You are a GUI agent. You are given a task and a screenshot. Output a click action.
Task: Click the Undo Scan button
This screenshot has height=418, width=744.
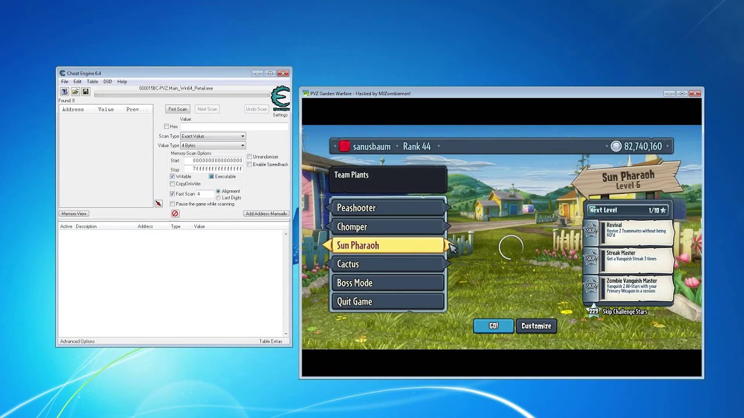click(256, 109)
